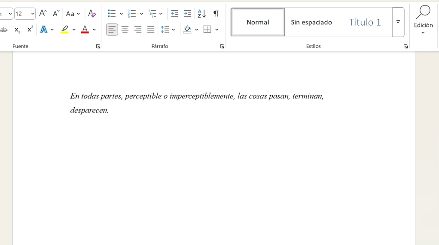Apply text effects with the blue A
This screenshot has width=439, height=245.
coord(44,30)
